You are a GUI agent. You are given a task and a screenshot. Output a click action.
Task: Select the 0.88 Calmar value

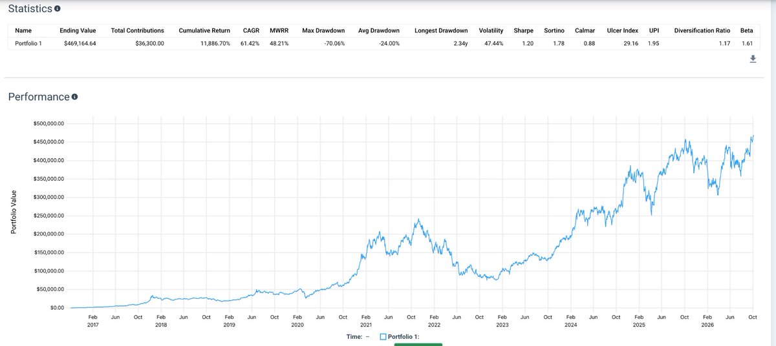pyautogui.click(x=590, y=43)
